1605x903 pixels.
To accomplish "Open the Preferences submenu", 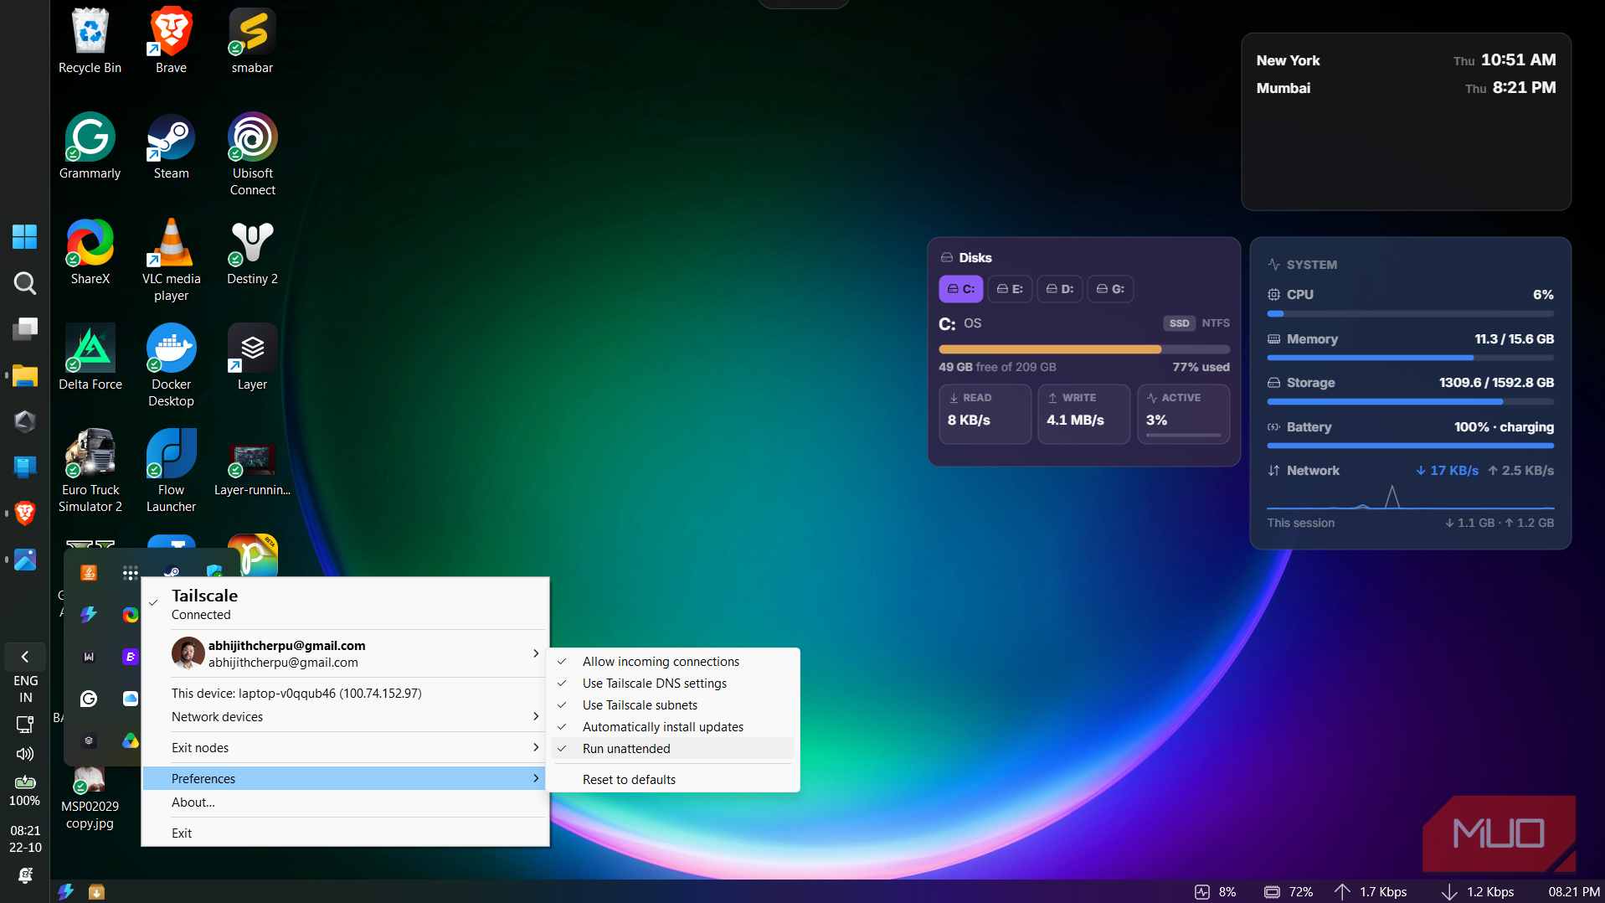I will [x=345, y=779].
